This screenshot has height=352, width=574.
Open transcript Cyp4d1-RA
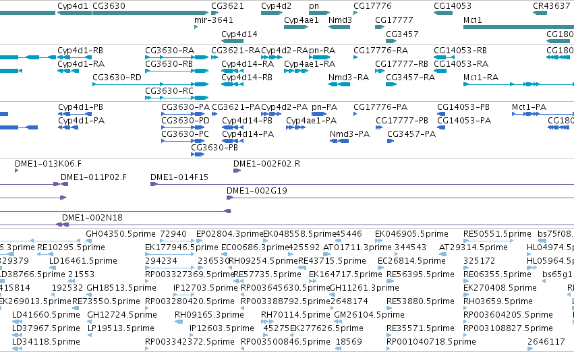click(81, 64)
